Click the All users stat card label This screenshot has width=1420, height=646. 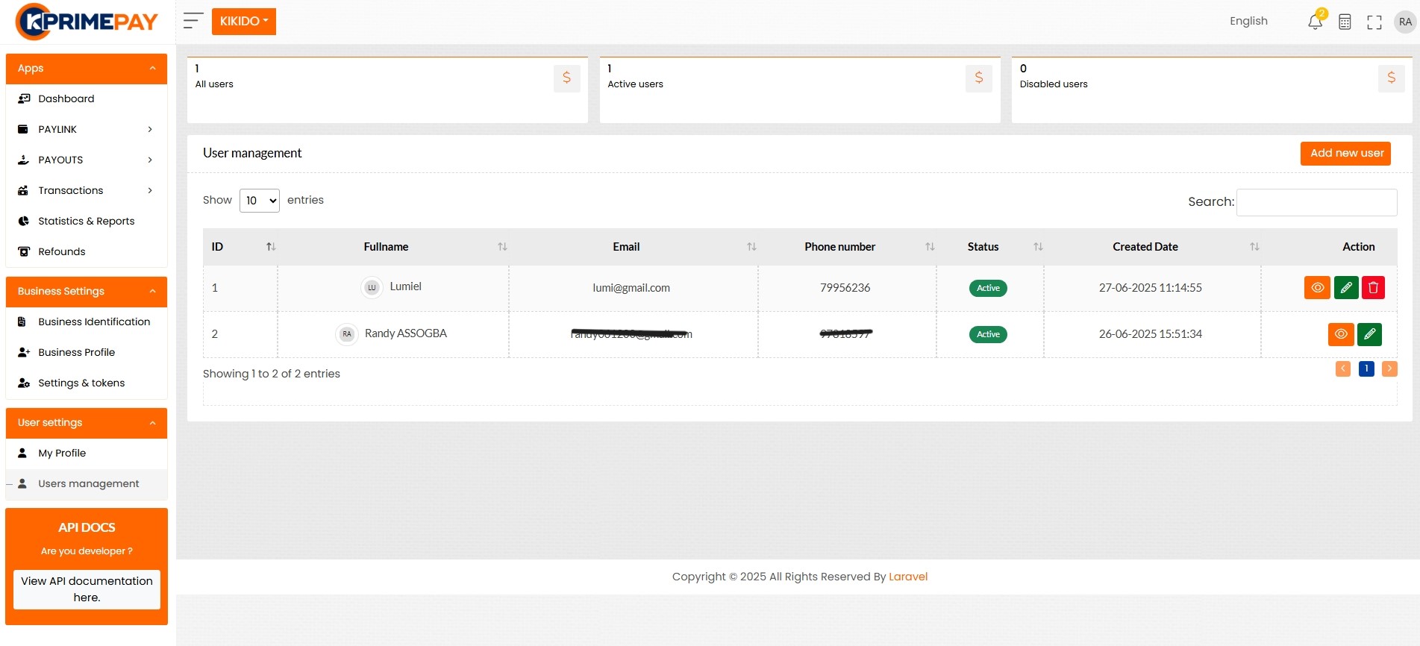(214, 84)
